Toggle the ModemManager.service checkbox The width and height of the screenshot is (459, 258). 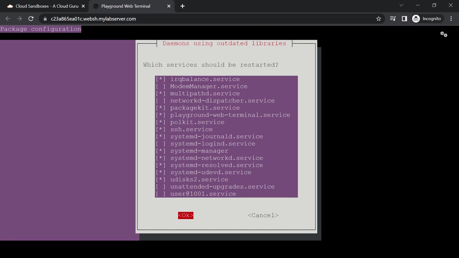pos(161,86)
